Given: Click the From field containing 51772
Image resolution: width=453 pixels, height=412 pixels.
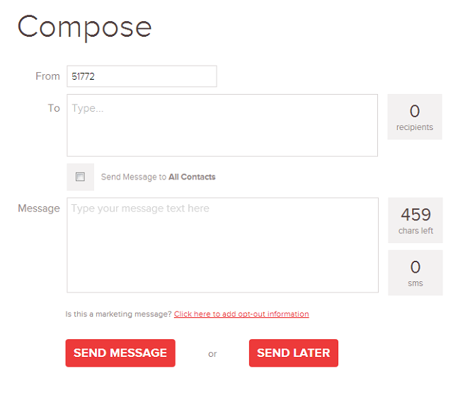Looking at the screenshot, I should click(x=142, y=76).
